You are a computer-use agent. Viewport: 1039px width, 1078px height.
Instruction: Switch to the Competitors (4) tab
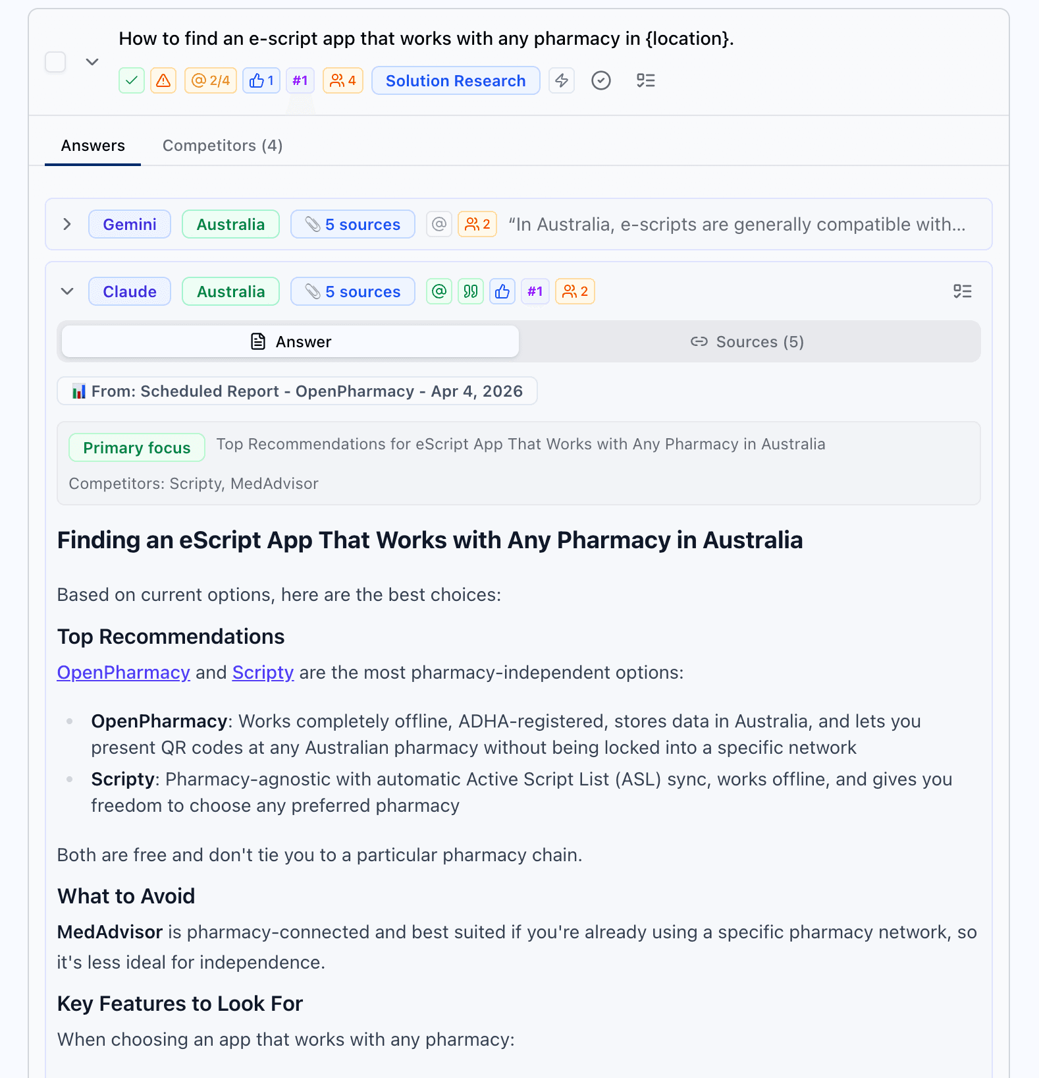coord(222,146)
